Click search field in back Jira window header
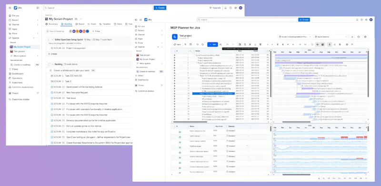Image resolution: width=381 pixels, height=186 pixels. click(98, 8)
